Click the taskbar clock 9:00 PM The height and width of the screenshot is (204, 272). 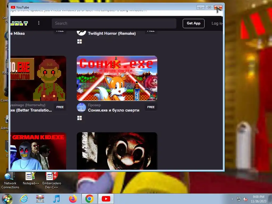(x=258, y=199)
